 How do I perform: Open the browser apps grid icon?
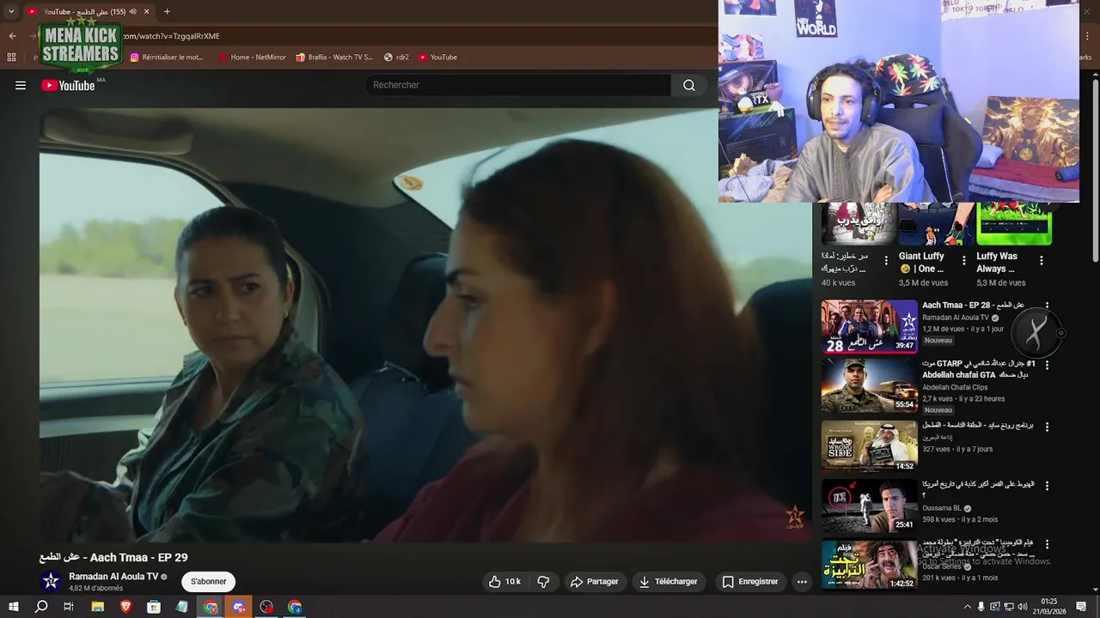pos(11,58)
